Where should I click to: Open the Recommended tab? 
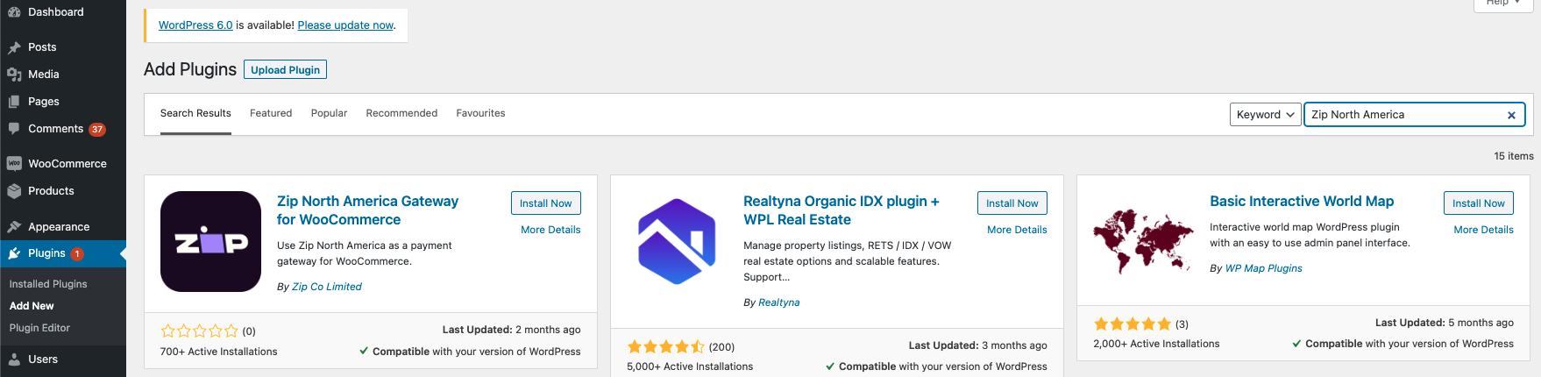(401, 113)
